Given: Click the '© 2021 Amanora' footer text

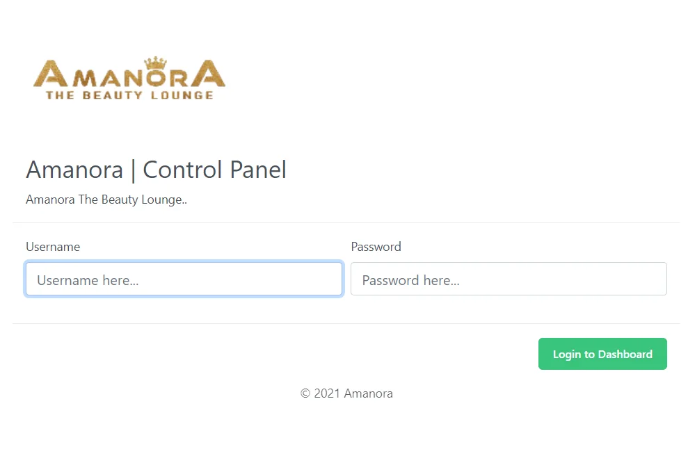Looking at the screenshot, I should (x=346, y=393).
